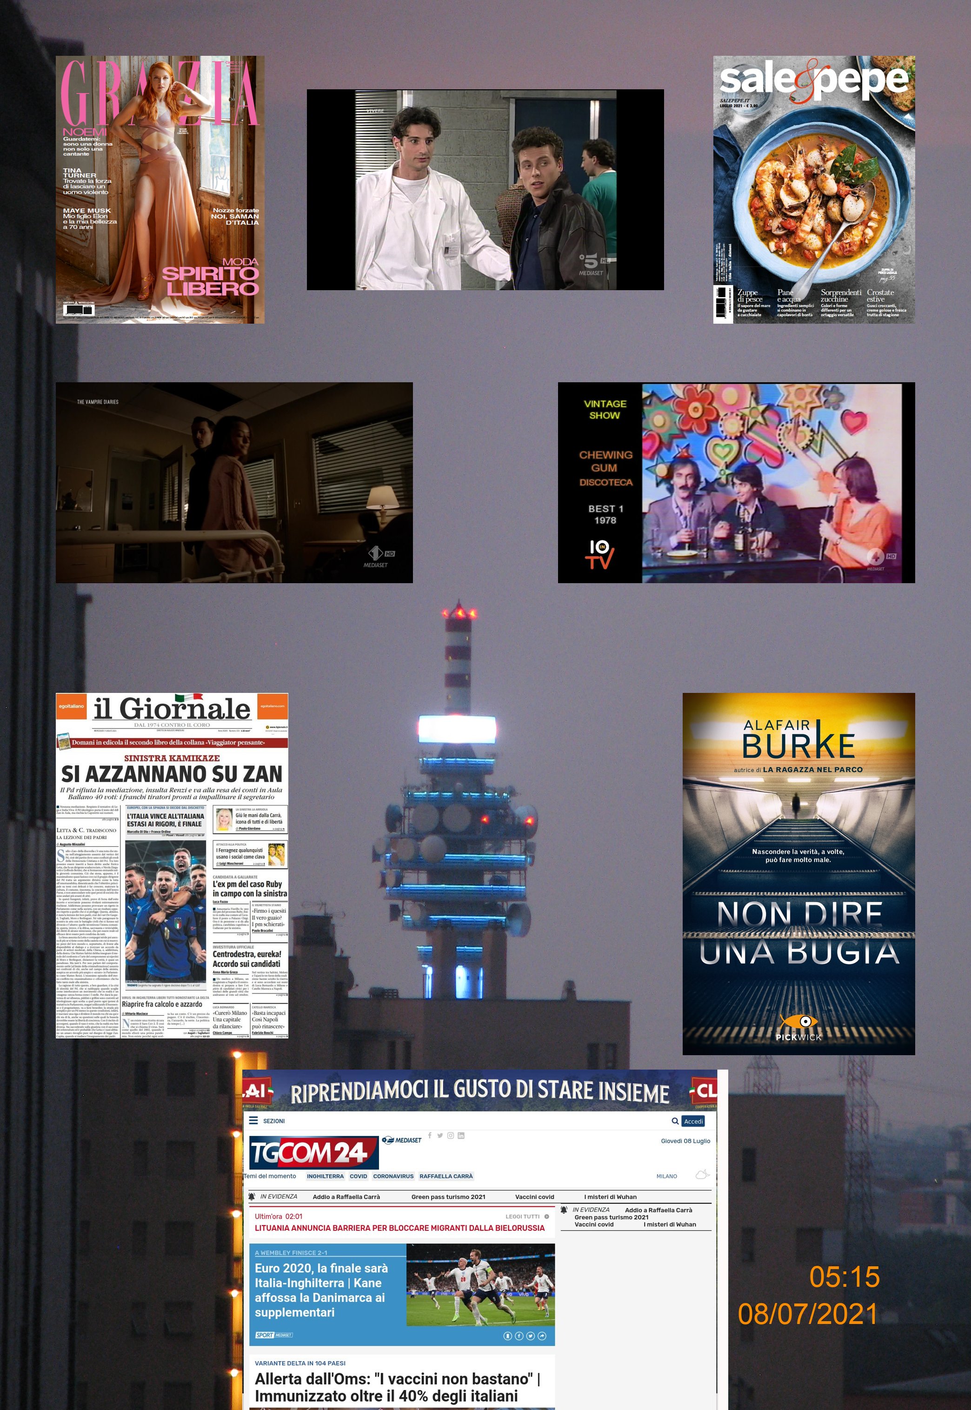
Task: Select the INGHILTERRA topic tag
Action: [325, 1176]
